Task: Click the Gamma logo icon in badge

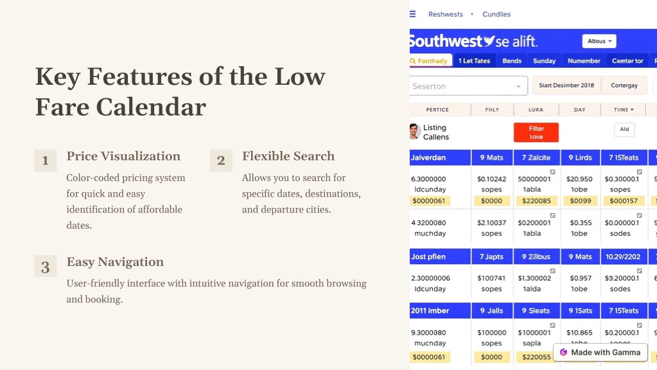Action: click(x=564, y=353)
